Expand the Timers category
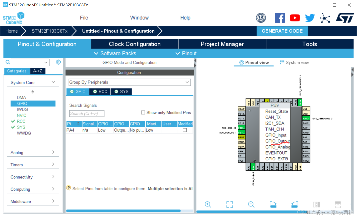357x217 pixels. coord(53,164)
